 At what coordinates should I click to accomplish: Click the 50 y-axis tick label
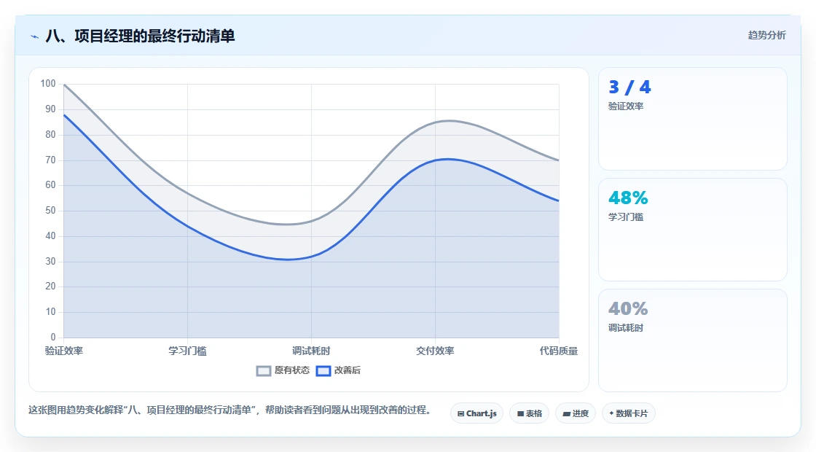tap(50, 211)
